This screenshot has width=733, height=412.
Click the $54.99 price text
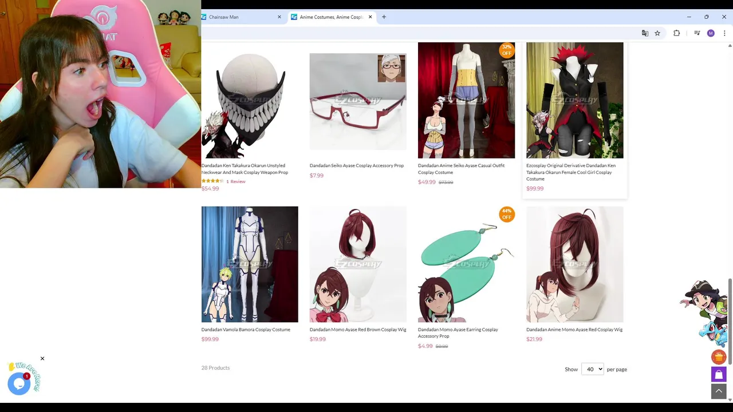click(x=210, y=189)
